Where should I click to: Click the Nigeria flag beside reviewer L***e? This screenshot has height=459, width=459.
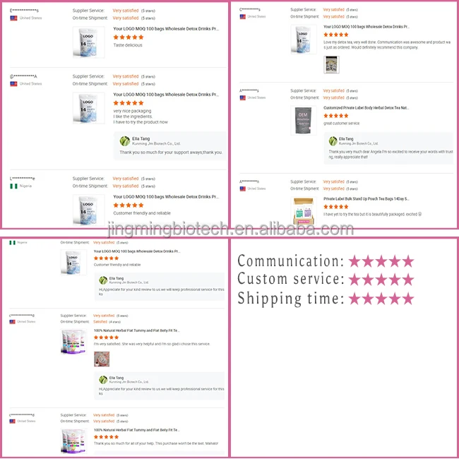coord(13,186)
